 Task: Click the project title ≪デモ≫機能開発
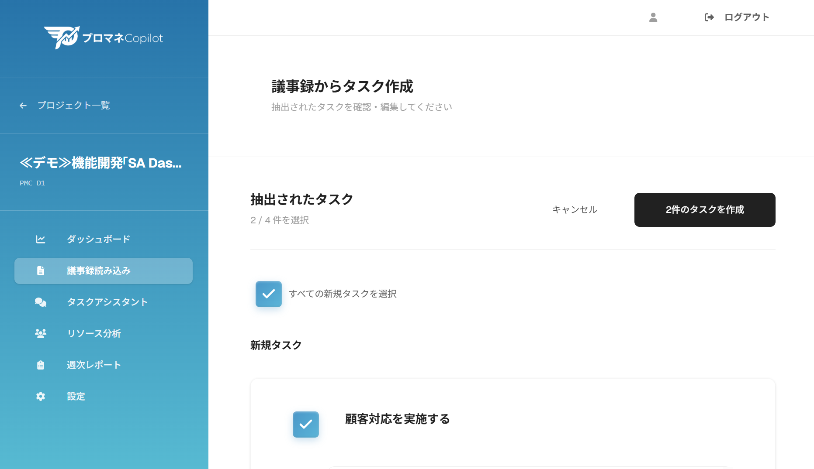(100, 163)
